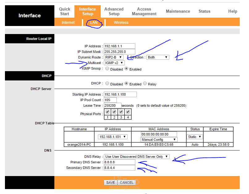Viewport: 249px width, 194px height.
Task: Click the 192.168.1.100 table cell
Action: click(x=113, y=144)
